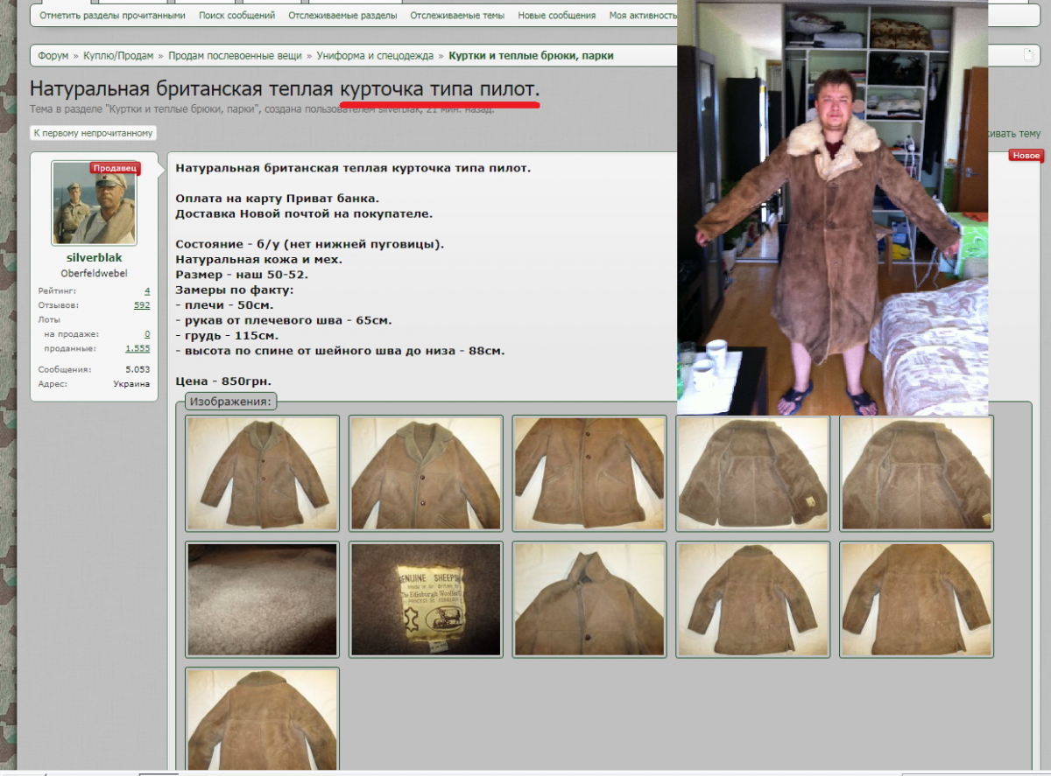Select 'Отметить разделы прочитанными' in the top bar
This screenshot has height=776, width=1051.
tap(112, 16)
